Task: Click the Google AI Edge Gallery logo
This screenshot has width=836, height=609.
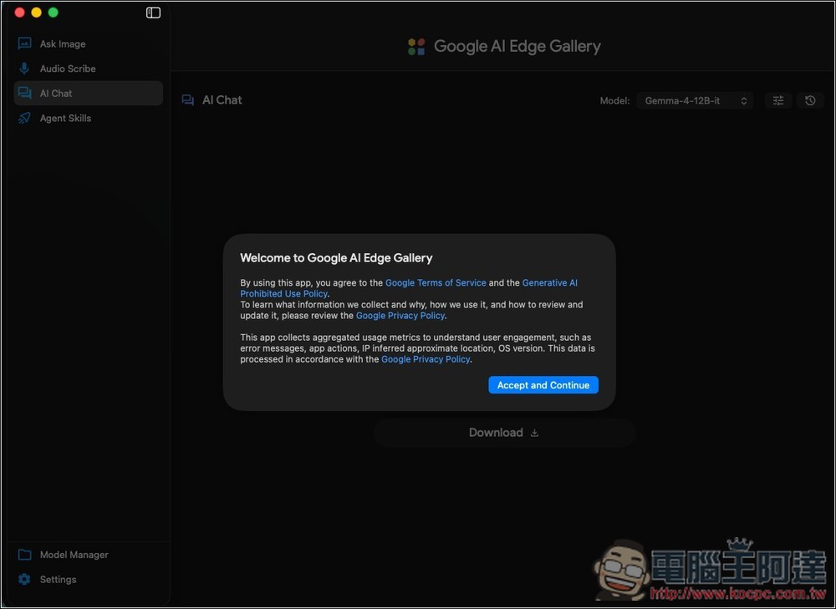Action: pos(416,46)
